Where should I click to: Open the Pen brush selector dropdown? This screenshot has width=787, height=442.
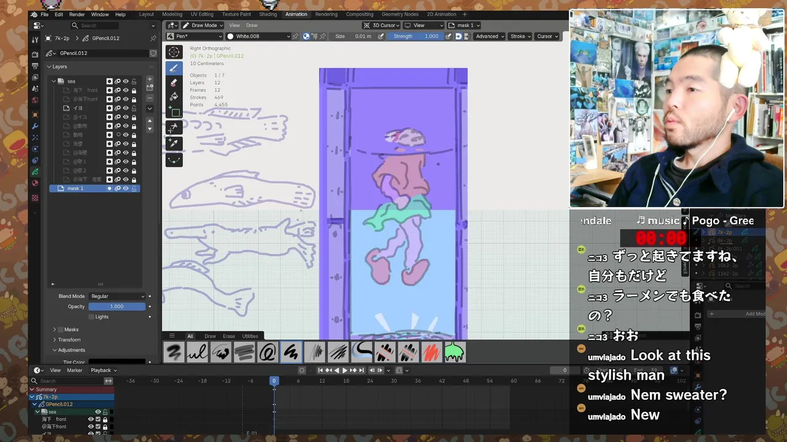tap(194, 36)
